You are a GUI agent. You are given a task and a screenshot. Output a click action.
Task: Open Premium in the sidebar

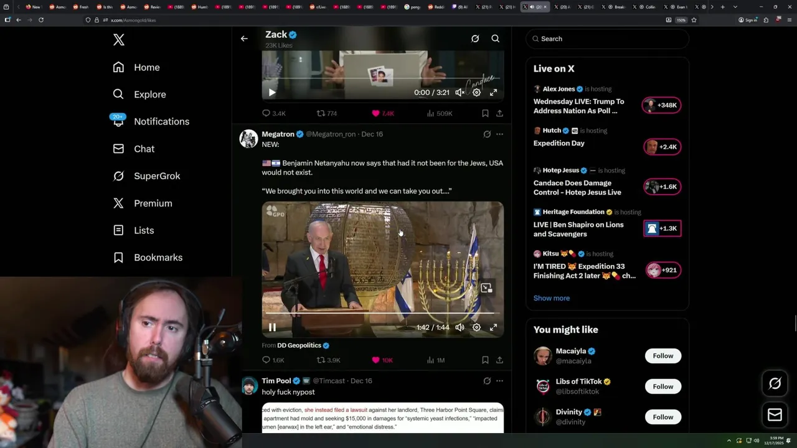point(143,203)
